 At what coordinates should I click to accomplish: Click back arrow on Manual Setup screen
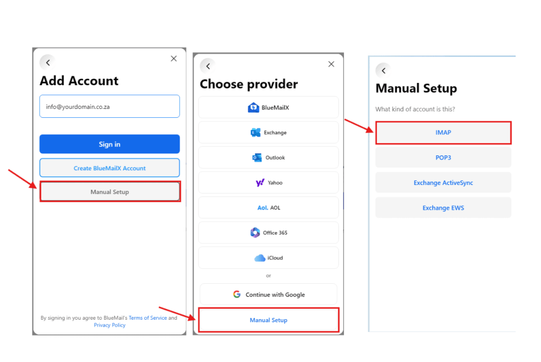tap(383, 70)
